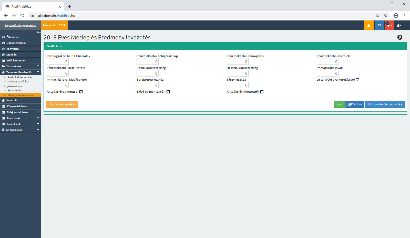Click Dokumentumtárba mentés button
Viewport: 410px width, 238px height.
coord(385,104)
